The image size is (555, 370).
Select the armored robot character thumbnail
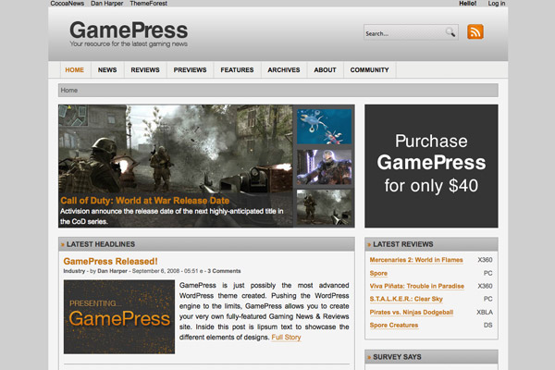click(x=325, y=166)
